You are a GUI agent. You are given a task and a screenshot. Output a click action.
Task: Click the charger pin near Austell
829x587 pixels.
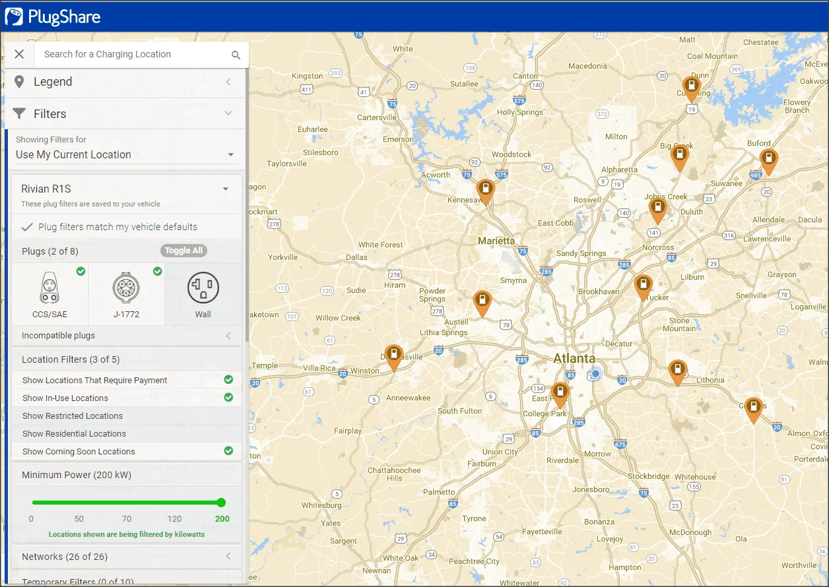[x=482, y=303]
